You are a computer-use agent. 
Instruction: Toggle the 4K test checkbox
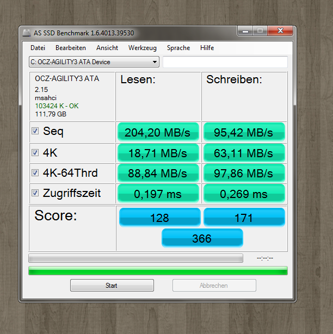click(35, 152)
